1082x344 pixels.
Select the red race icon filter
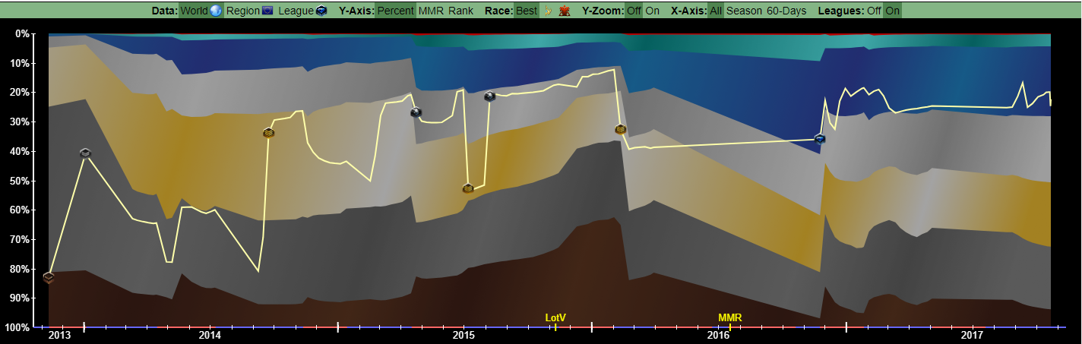point(564,11)
